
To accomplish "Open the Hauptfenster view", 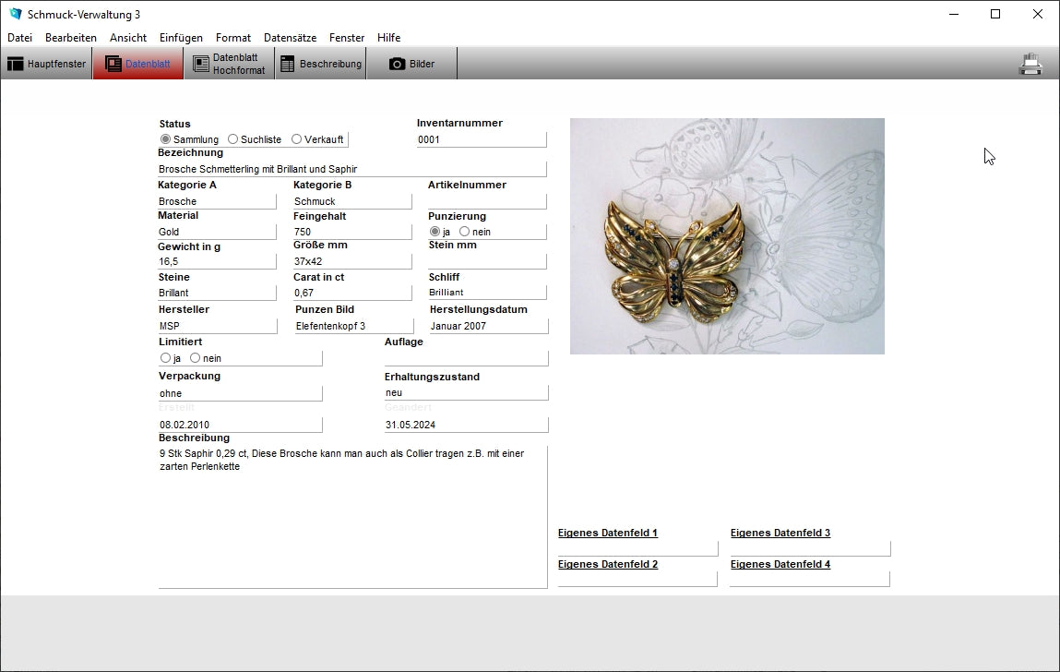I will click(47, 64).
